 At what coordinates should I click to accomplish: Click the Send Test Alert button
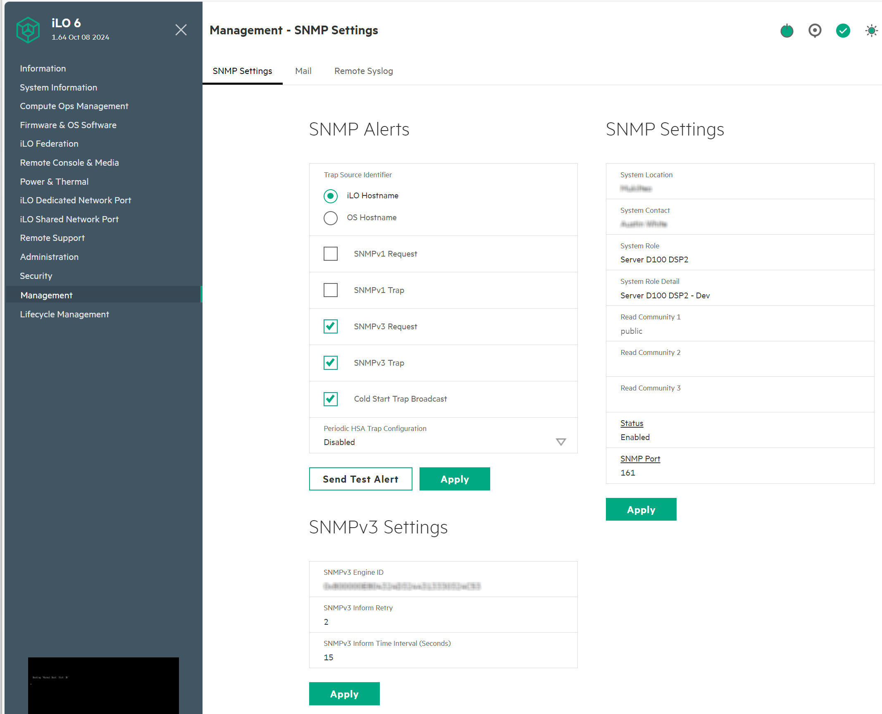(x=361, y=479)
